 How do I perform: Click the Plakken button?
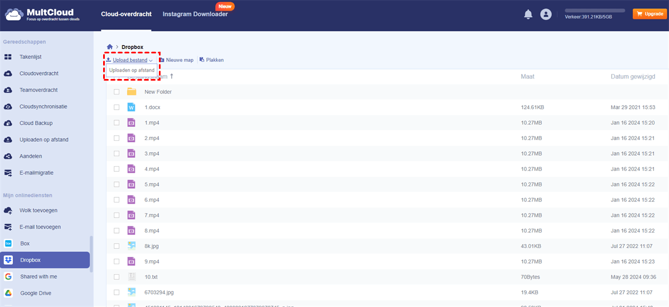pos(211,60)
